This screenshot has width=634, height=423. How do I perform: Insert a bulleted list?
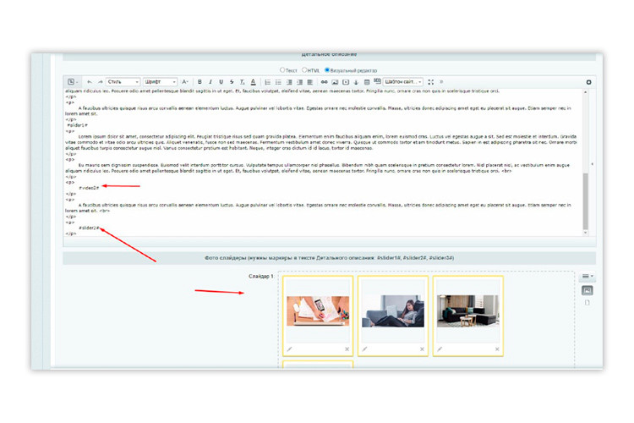point(278,82)
